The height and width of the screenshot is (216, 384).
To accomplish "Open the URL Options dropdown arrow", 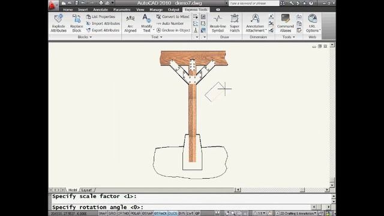I will point(320,31).
